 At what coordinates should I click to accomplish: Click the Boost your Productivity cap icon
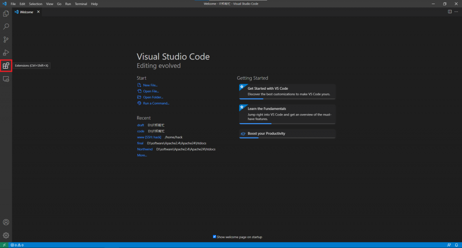pos(243,134)
